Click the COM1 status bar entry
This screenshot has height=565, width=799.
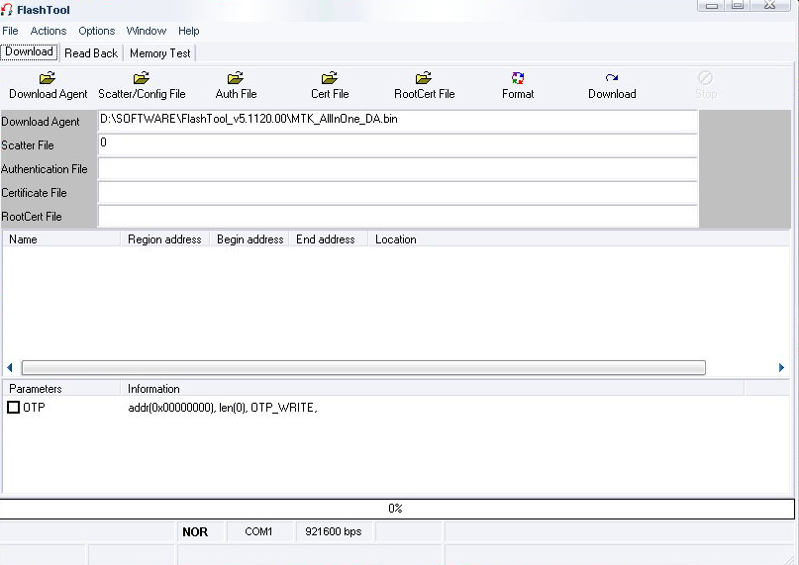258,532
